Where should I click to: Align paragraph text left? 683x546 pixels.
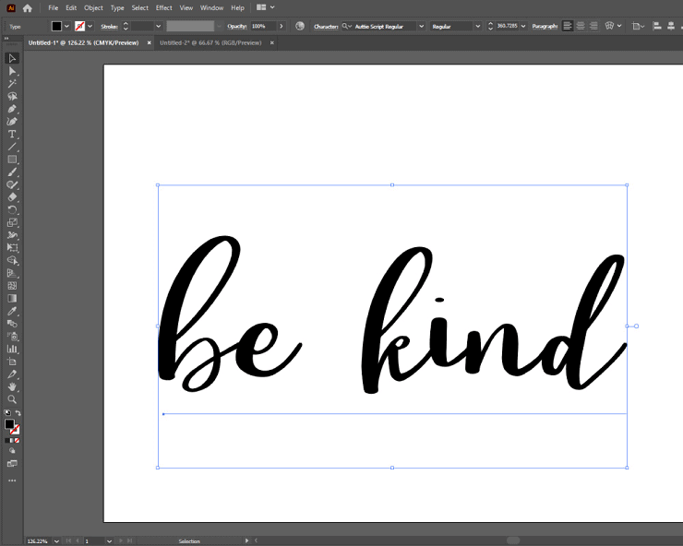click(567, 26)
